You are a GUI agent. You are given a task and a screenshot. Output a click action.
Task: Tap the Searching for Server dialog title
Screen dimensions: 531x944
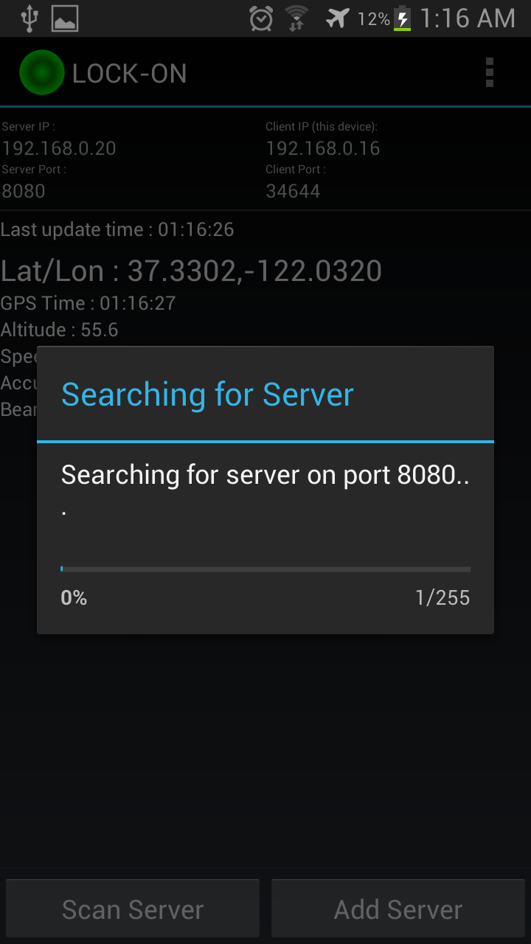click(x=207, y=395)
